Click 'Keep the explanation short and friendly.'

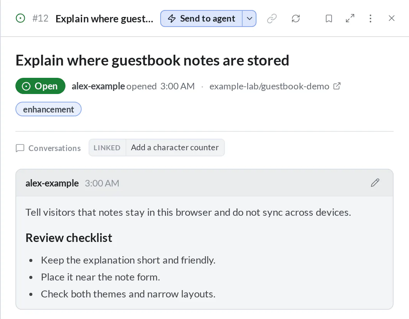(x=128, y=260)
